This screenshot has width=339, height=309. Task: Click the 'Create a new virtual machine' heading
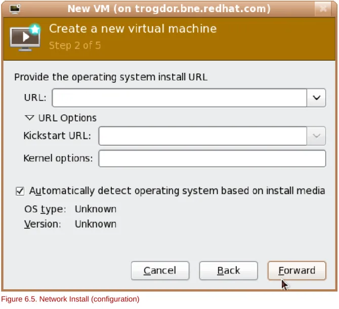coord(133,29)
